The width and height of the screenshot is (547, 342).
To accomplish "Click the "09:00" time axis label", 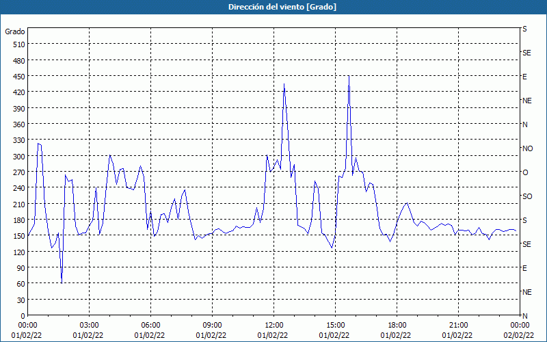I will coord(212,326).
